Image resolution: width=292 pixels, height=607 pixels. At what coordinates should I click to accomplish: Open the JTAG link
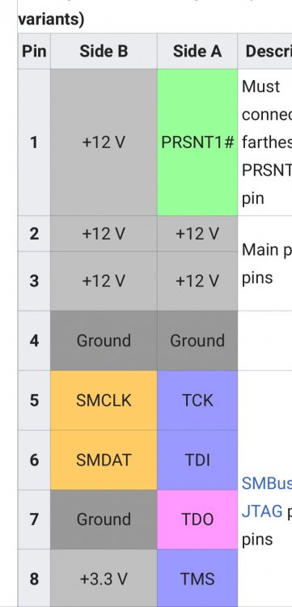point(262,511)
